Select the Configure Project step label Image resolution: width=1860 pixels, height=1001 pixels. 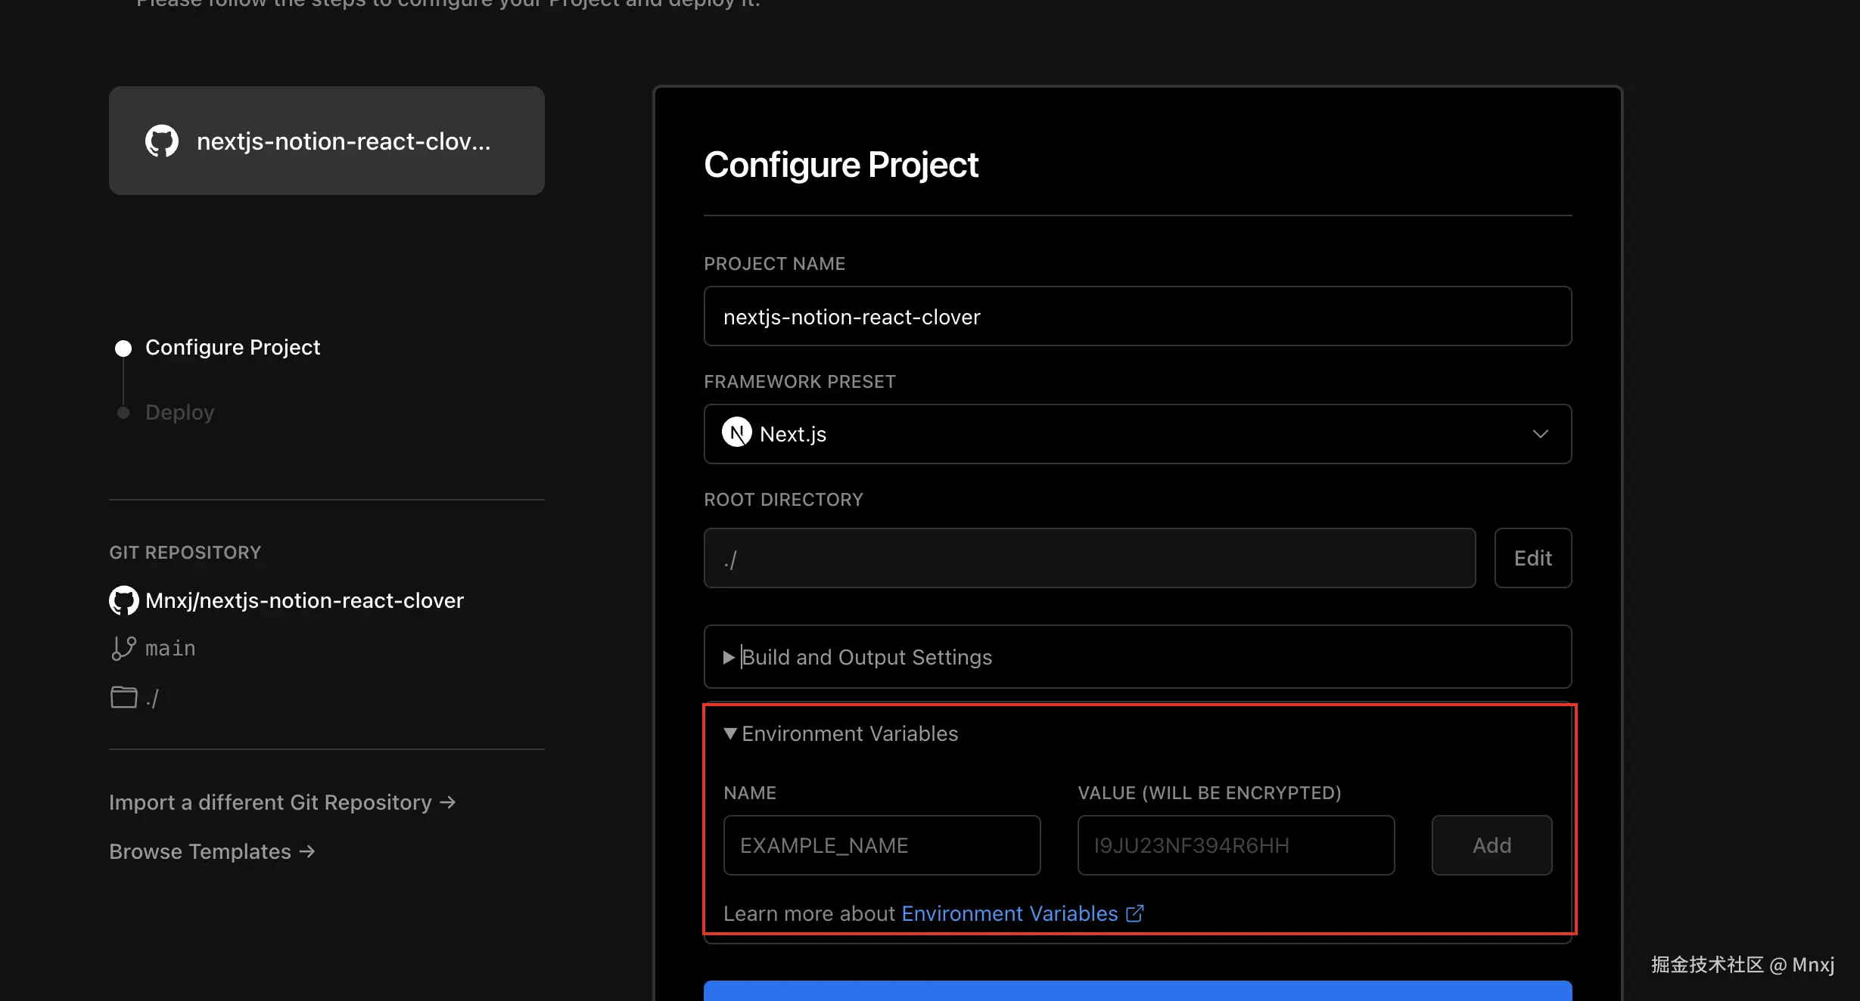coord(232,348)
